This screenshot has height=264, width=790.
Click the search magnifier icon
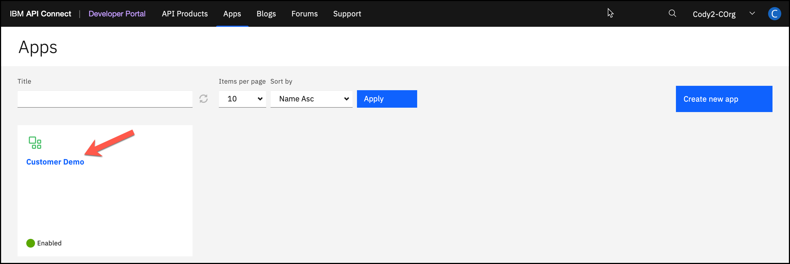672,13
